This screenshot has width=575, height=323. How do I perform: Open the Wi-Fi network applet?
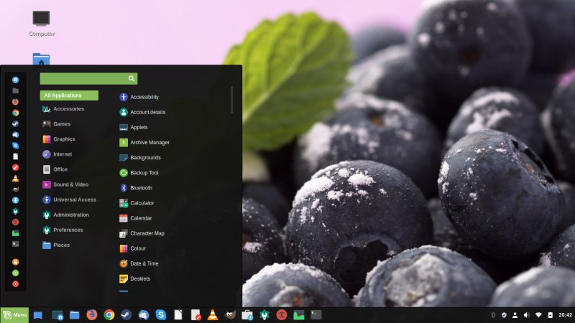[538, 315]
